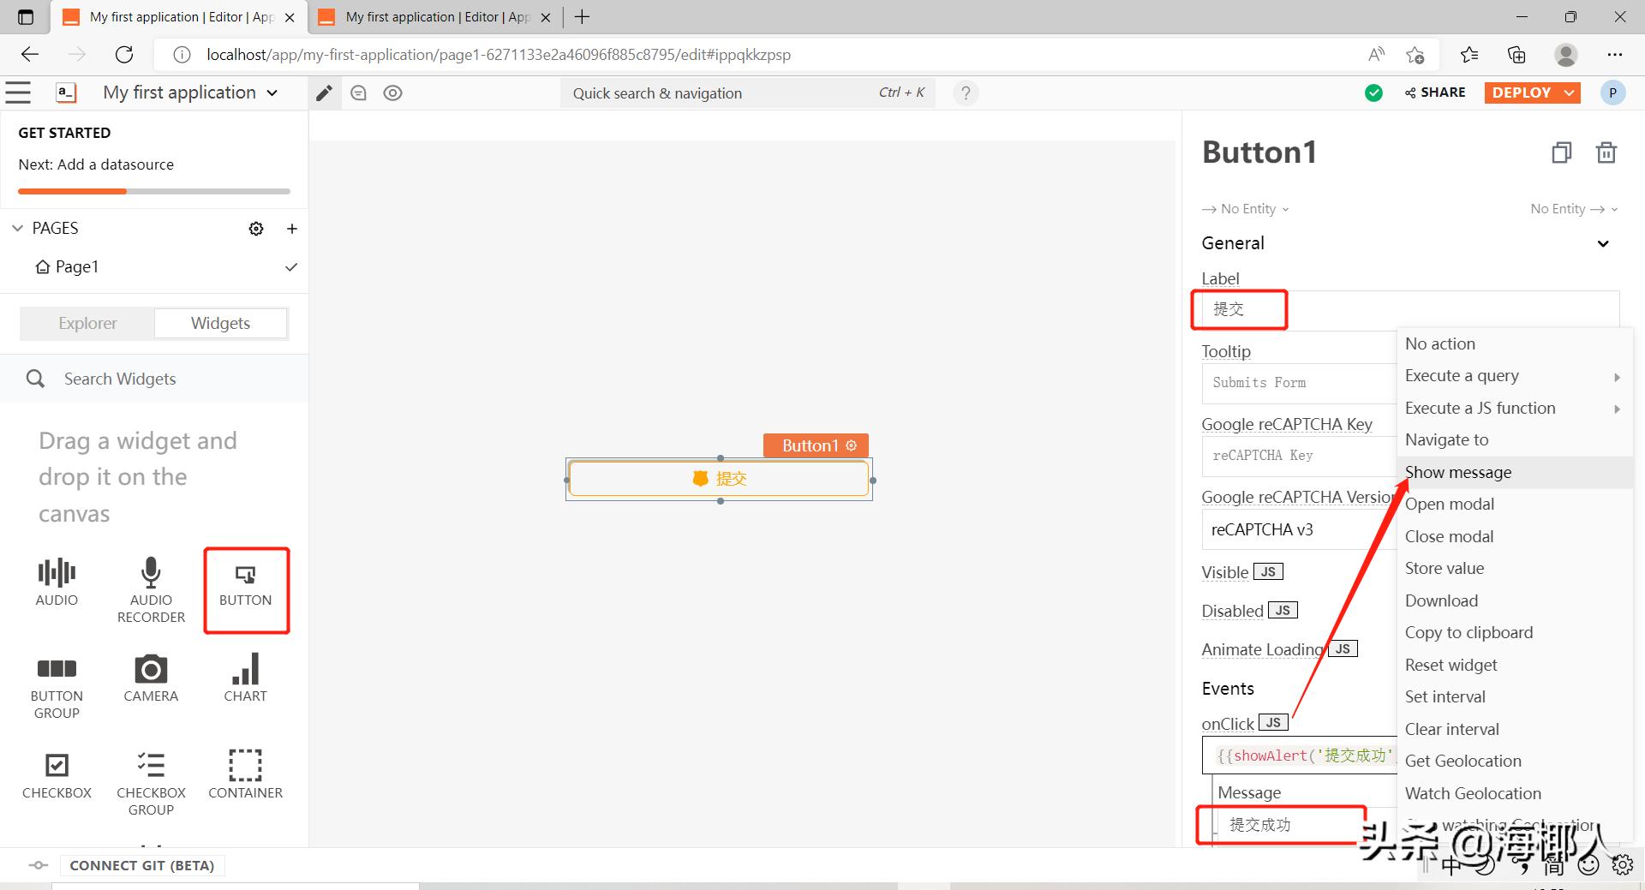Open browser favorites star-list icon
The height and width of the screenshot is (890, 1645).
pyautogui.click(x=1469, y=55)
